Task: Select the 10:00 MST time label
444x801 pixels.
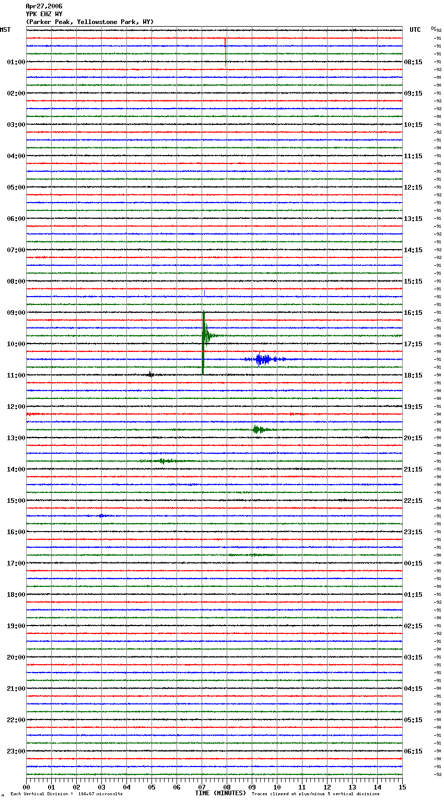Action: 16,344
